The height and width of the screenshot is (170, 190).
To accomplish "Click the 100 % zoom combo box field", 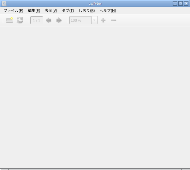I will [80, 20].
